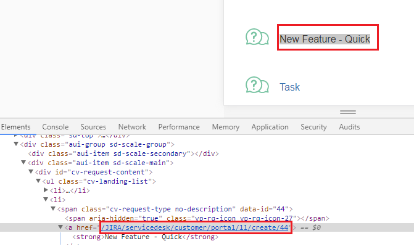Click the "cv-request-content" id value
Screen dimensions: 414x249
(x=108, y=172)
